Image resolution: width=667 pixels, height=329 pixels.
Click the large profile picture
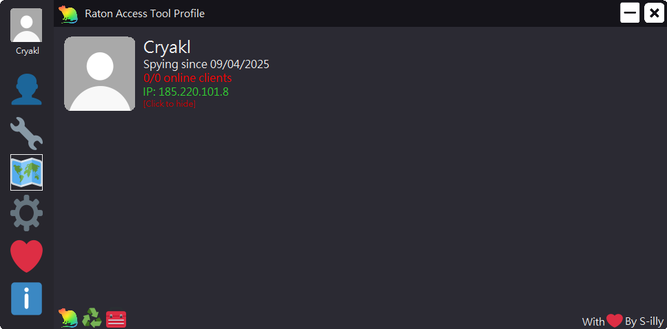(x=99, y=74)
